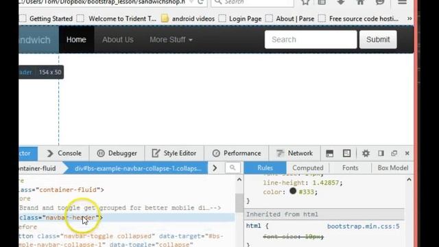Open developer tools settings gear
The height and width of the screenshot is (247, 439).
(366, 153)
